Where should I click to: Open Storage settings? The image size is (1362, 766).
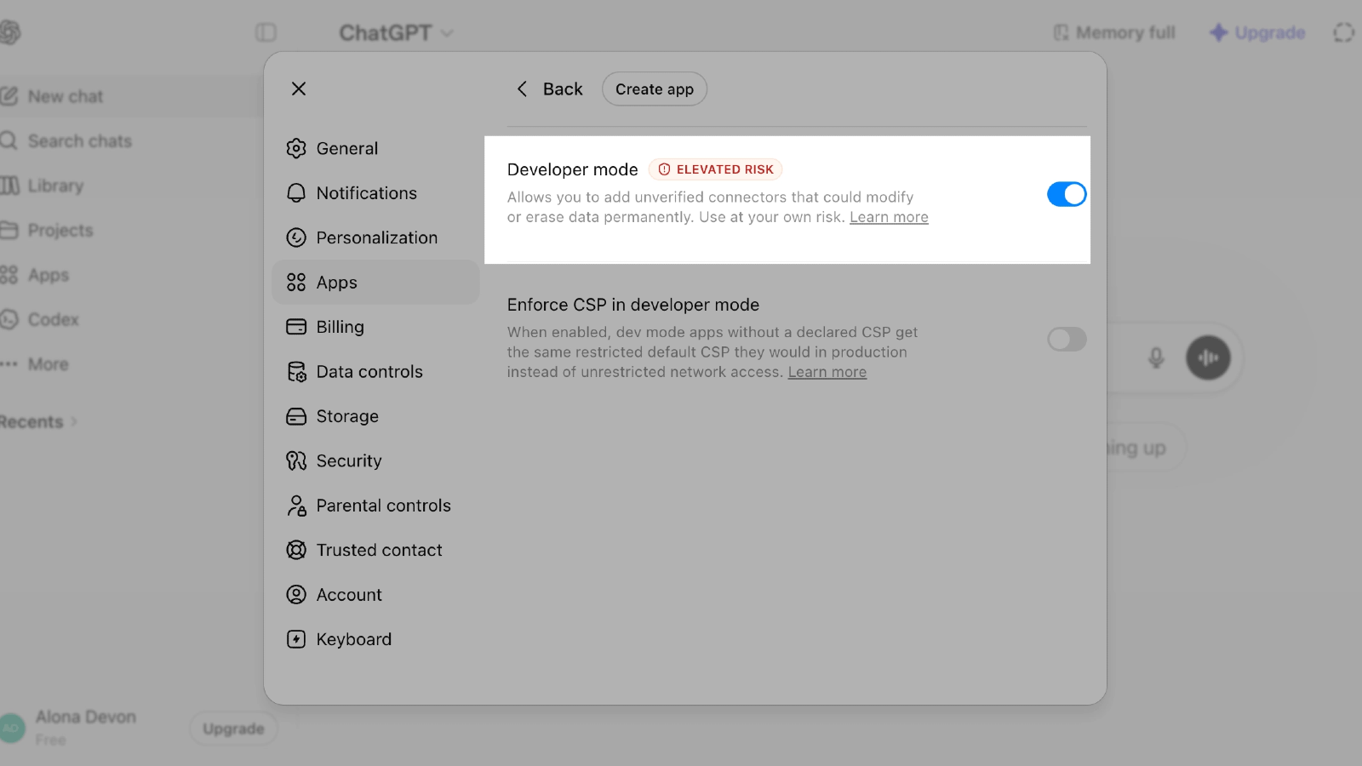tap(375, 416)
